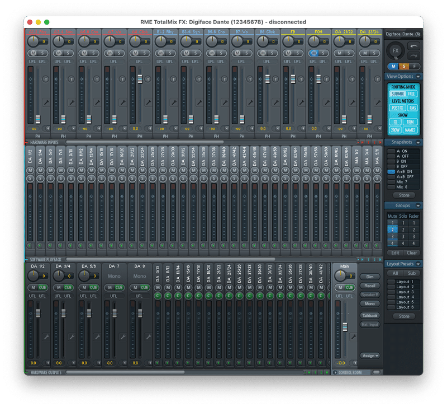This screenshot has height=407, width=447.
Task: Select Layout 4 preset
Action: [x=403, y=297]
